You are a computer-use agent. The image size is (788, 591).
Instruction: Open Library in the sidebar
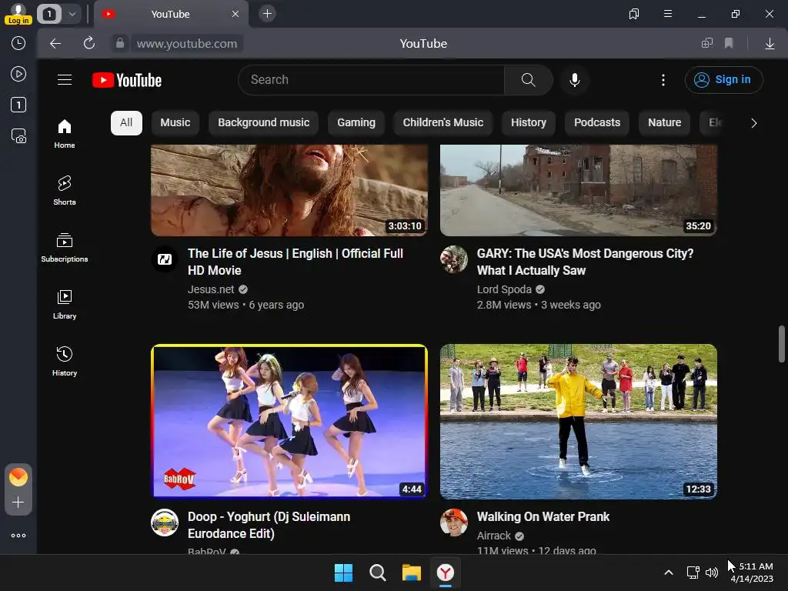click(65, 305)
